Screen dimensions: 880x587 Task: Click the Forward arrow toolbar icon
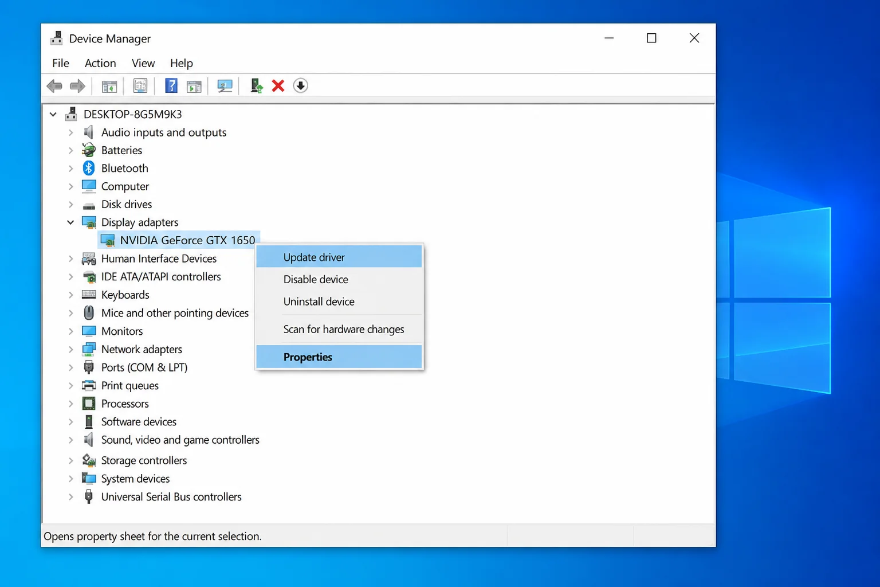[x=77, y=86]
